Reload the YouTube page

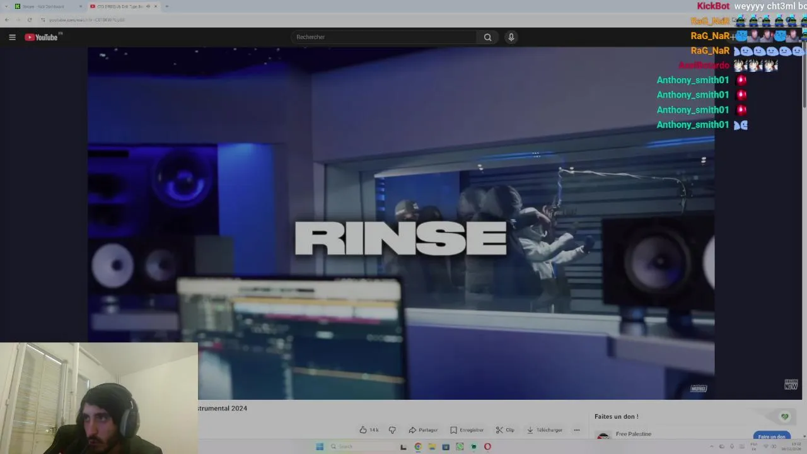(29, 20)
